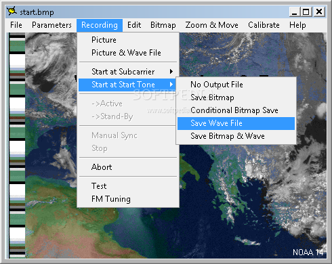Open the Parameters menu
This screenshot has width=332, height=264.
51,25
